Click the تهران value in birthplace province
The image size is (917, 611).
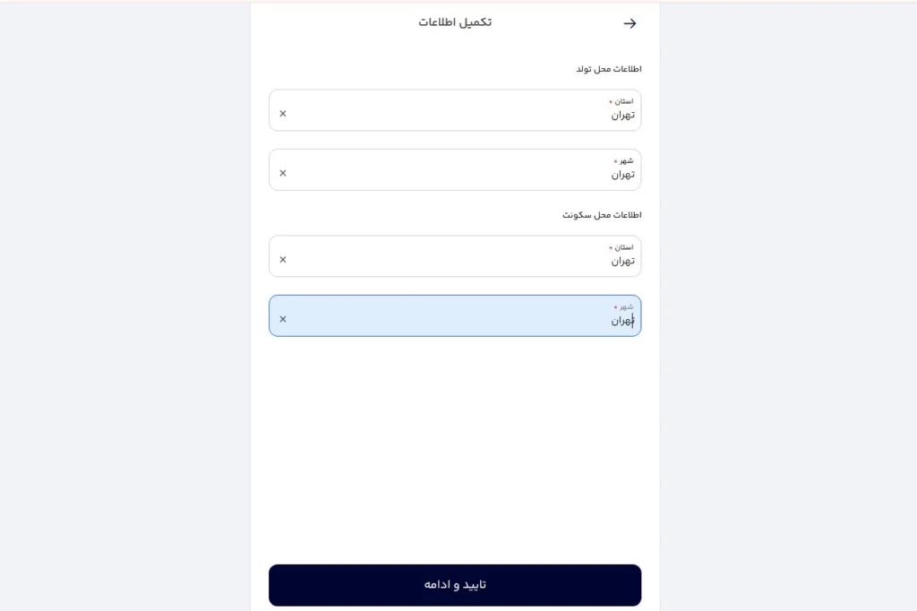622,116
